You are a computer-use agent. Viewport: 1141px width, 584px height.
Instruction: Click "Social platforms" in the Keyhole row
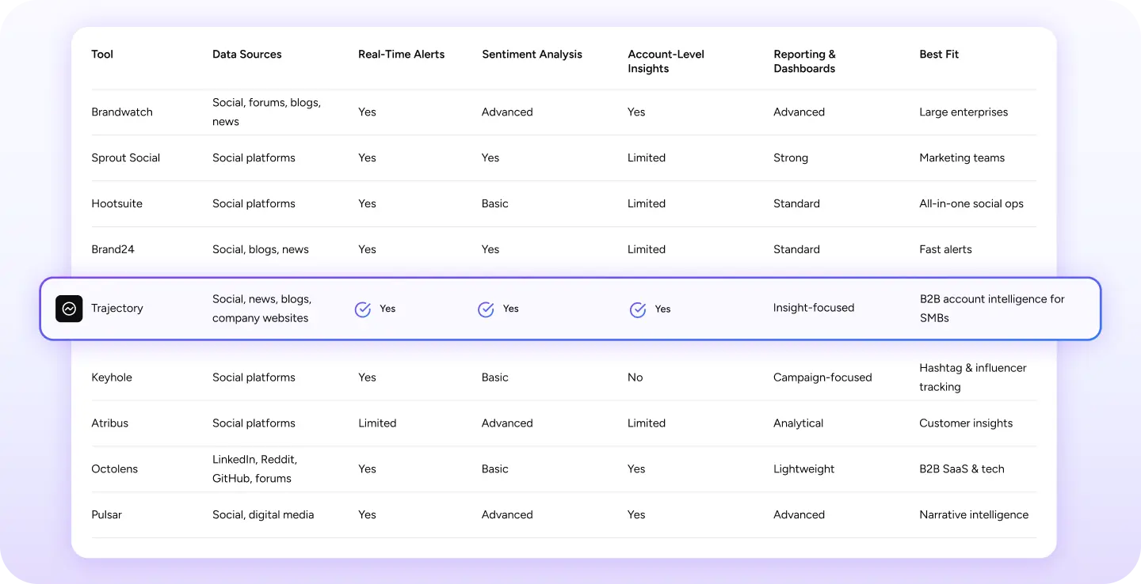pos(254,378)
